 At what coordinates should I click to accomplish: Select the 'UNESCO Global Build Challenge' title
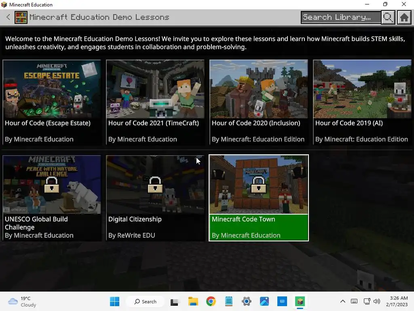click(x=36, y=223)
